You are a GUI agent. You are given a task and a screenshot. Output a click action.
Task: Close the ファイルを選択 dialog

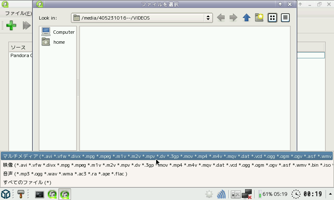290,4
